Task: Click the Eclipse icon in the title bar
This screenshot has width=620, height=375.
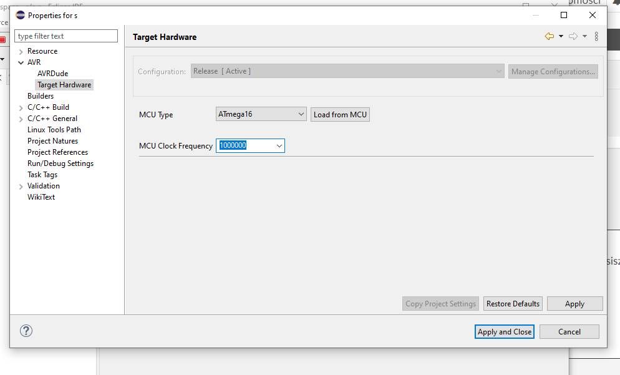Action: click(20, 15)
